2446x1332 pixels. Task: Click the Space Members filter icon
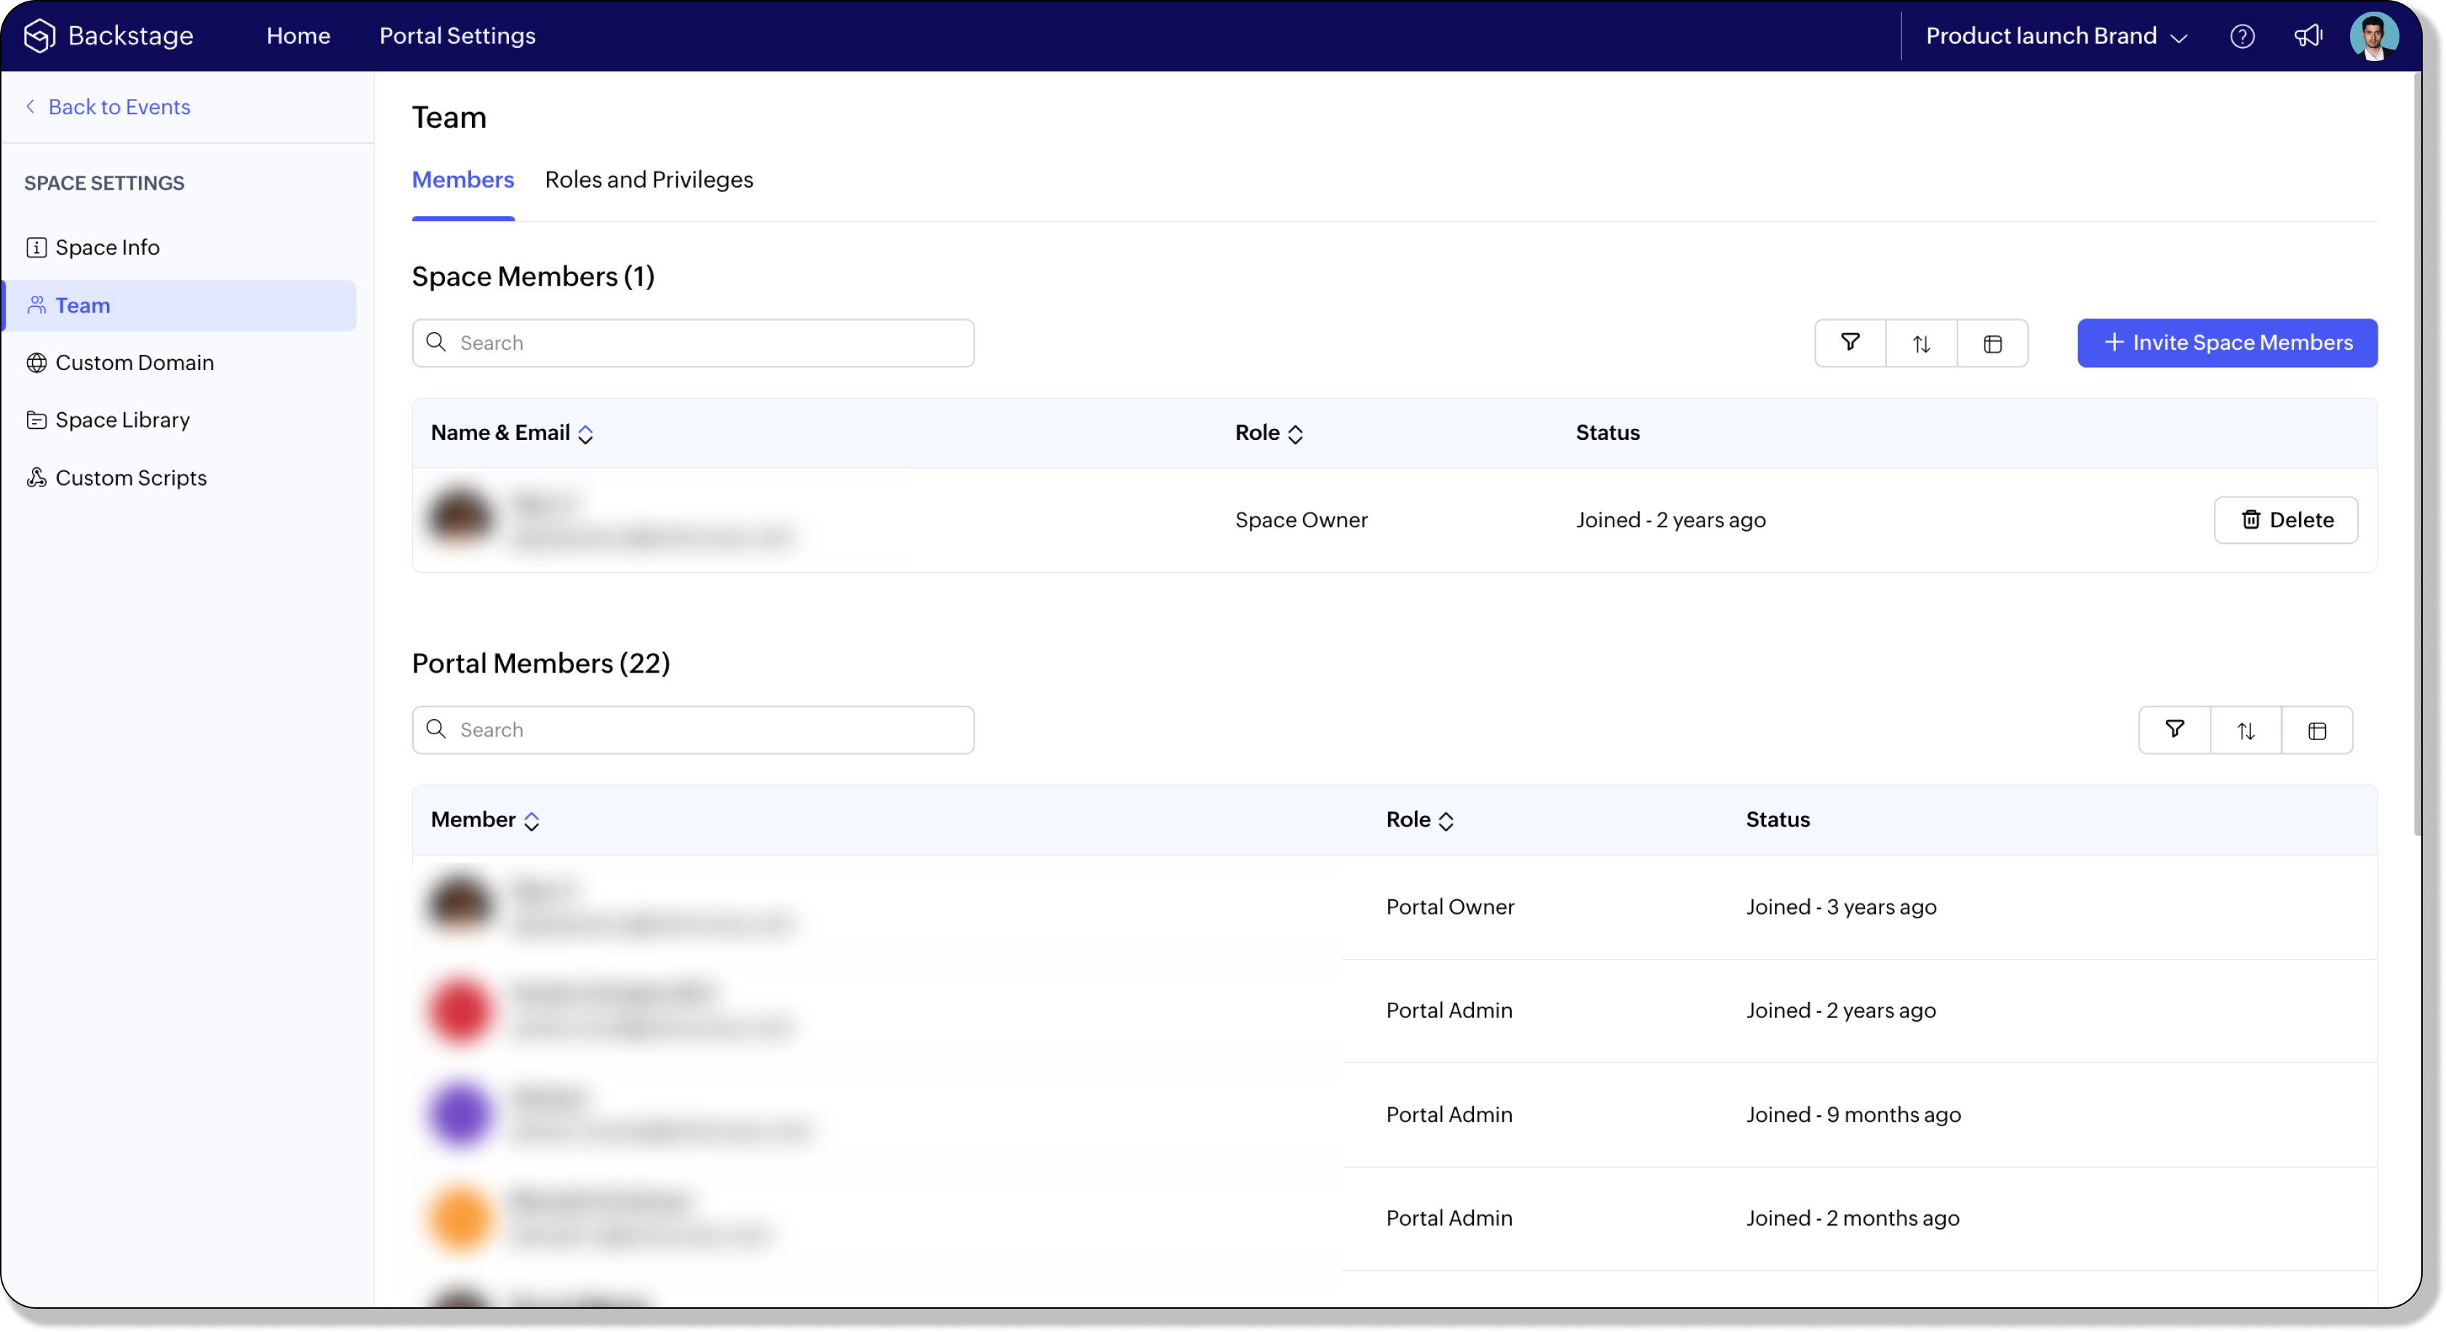1850,342
